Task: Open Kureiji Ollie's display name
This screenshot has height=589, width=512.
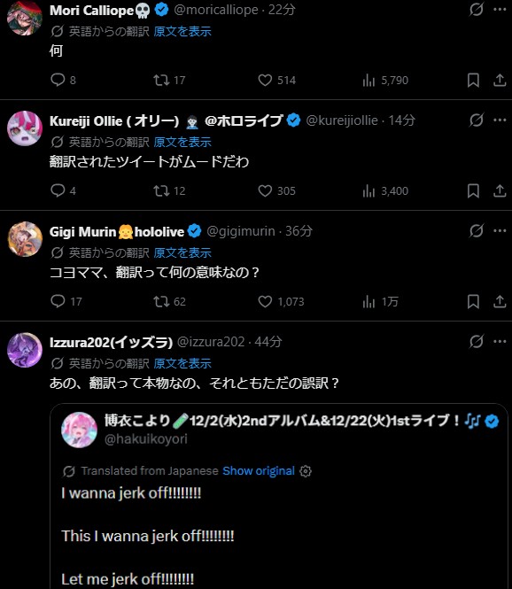Action: (166, 120)
